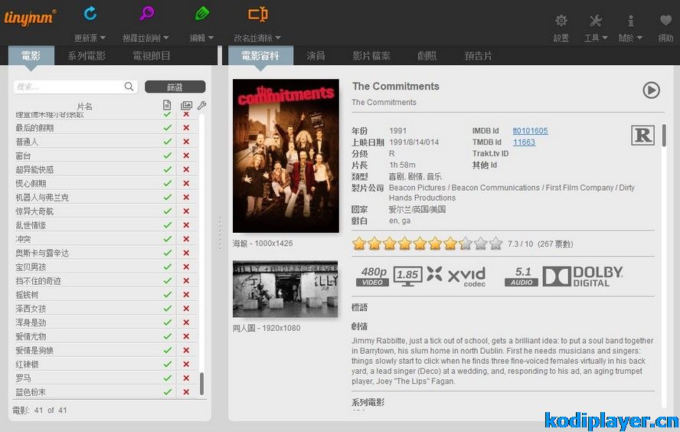Screen dimensions: 680x432
Task: Click the green edit pencil icon
Action: pos(202,14)
